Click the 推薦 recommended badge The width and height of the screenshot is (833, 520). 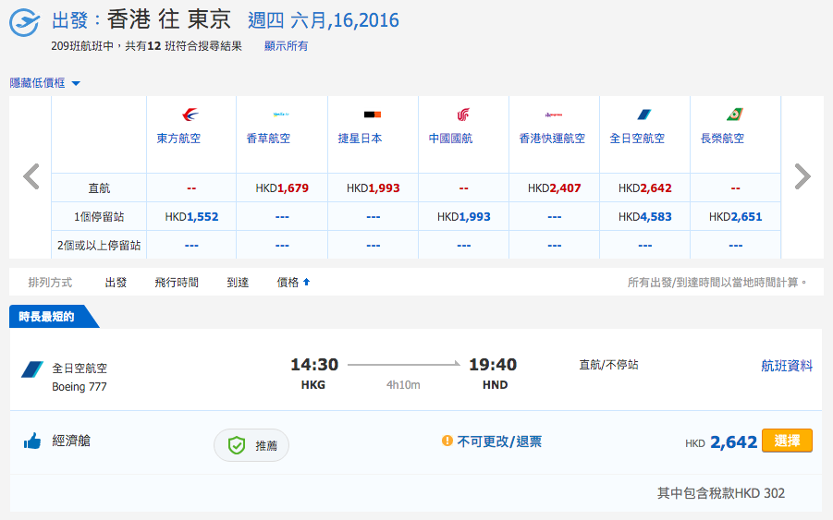coord(251,445)
